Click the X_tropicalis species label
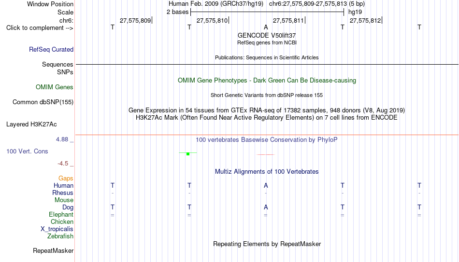The height and width of the screenshot is (262, 459). click(57, 229)
